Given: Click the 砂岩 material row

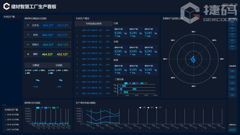Looking at the screenshot, I should (47, 35).
